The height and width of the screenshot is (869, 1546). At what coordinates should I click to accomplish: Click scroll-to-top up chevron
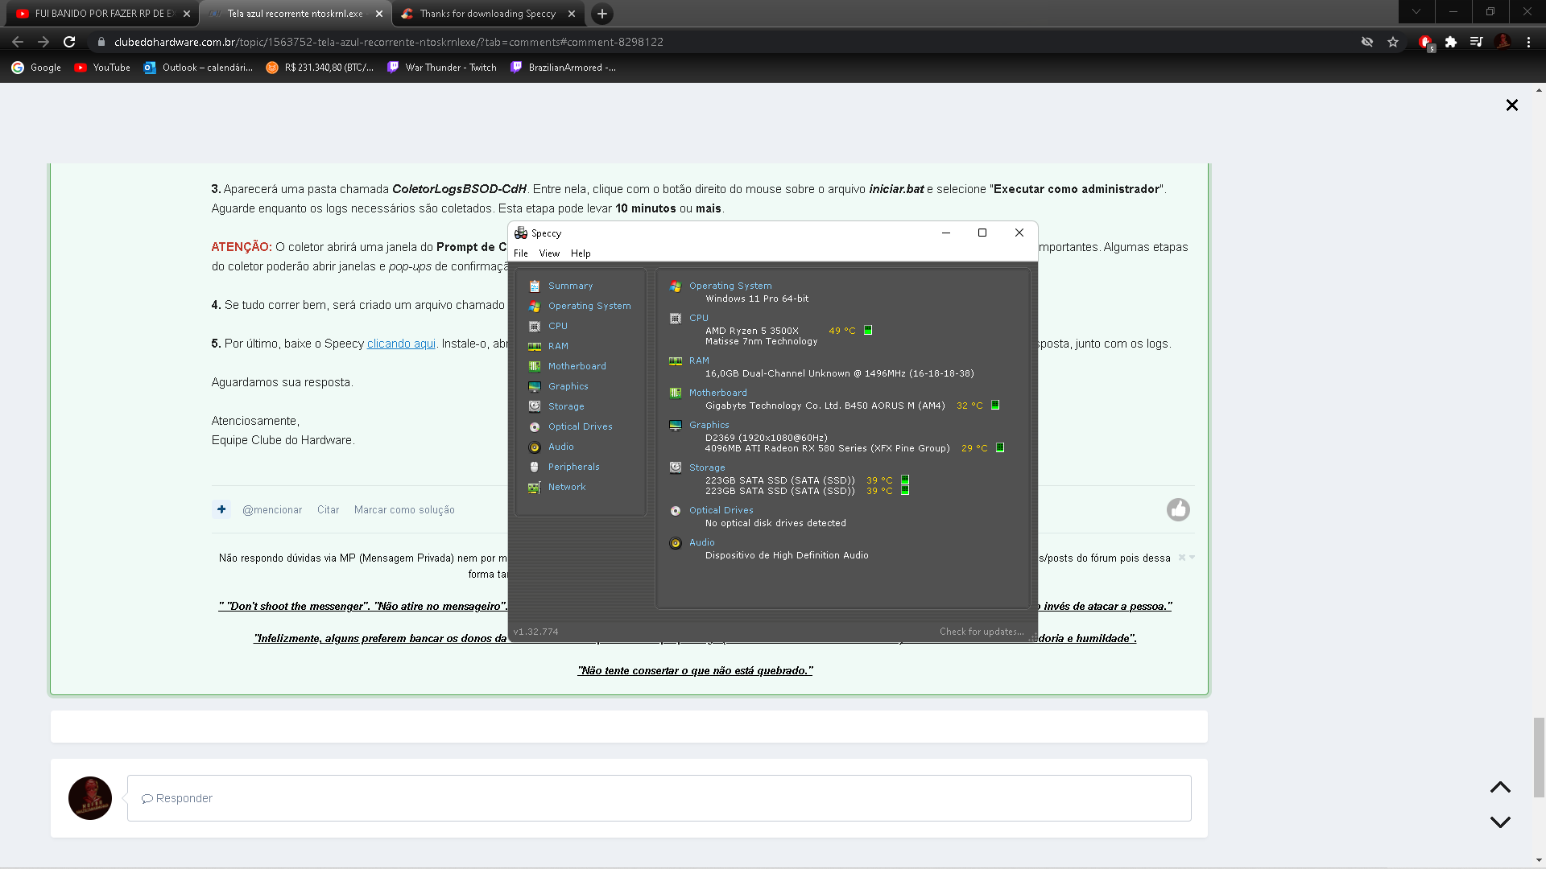(1500, 788)
